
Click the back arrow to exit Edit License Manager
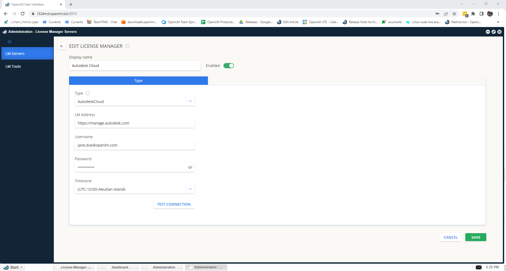62,46
